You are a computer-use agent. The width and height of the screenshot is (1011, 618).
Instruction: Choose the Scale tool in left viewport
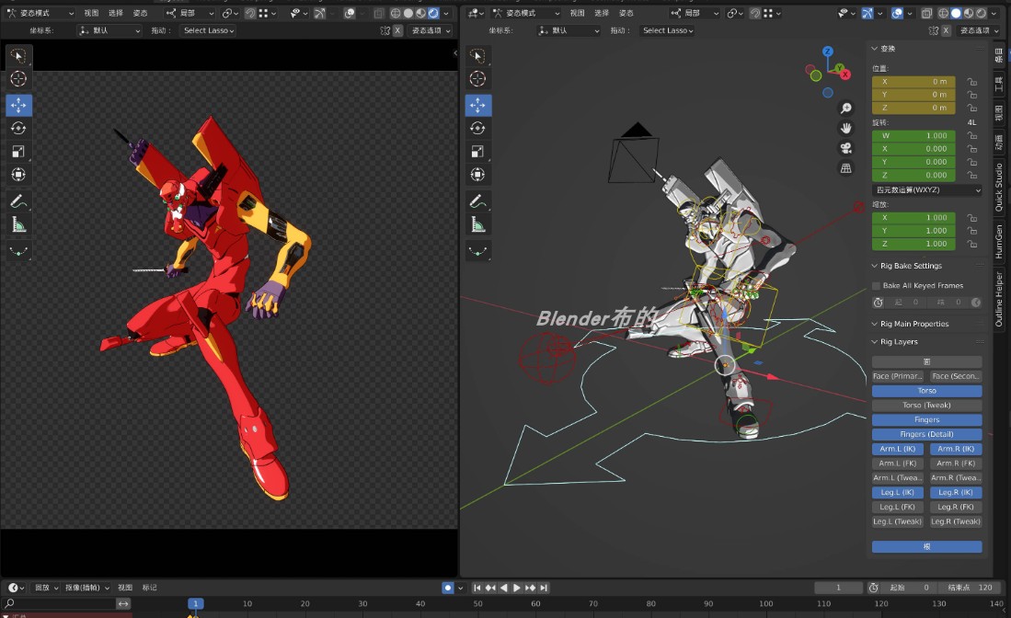[x=18, y=152]
